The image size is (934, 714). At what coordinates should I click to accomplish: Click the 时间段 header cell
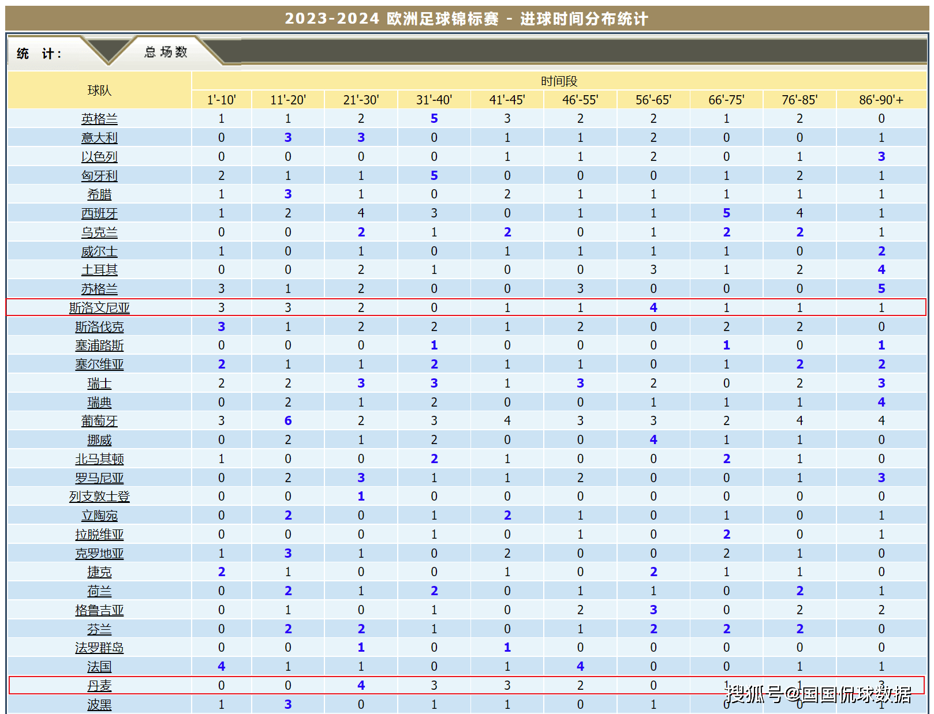pos(559,81)
